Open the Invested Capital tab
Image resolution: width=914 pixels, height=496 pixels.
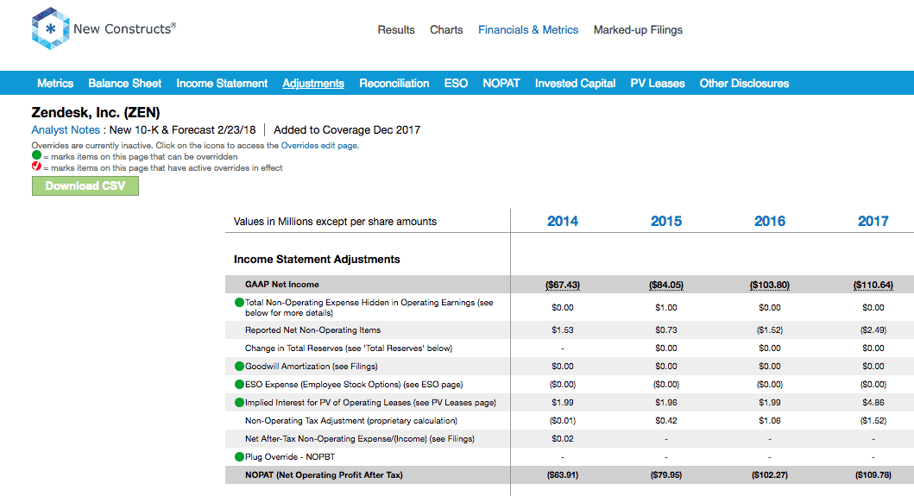[x=576, y=84]
